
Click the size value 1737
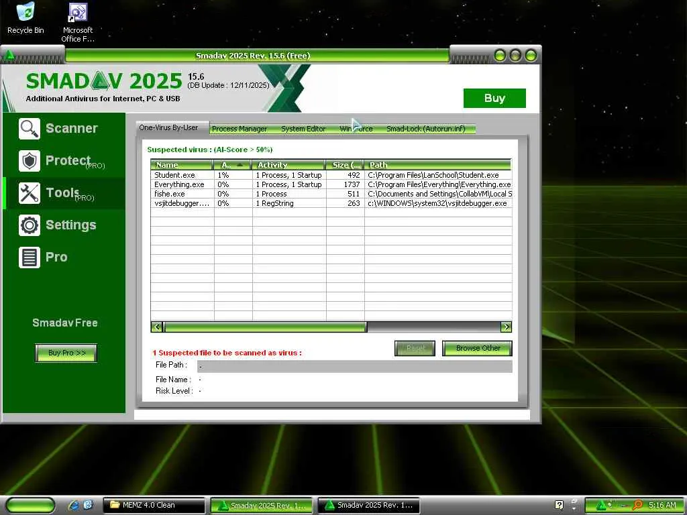click(x=352, y=184)
